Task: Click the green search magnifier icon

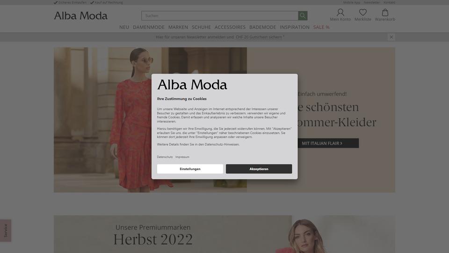Action: point(303,15)
